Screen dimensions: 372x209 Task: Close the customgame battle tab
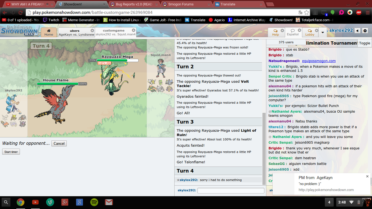133,30
